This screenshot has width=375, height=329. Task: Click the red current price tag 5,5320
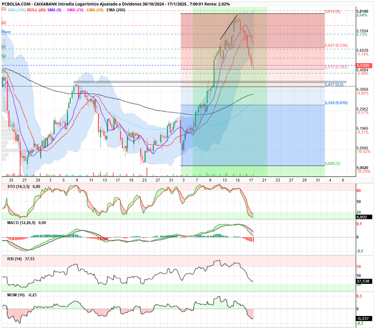pyautogui.click(x=364, y=66)
